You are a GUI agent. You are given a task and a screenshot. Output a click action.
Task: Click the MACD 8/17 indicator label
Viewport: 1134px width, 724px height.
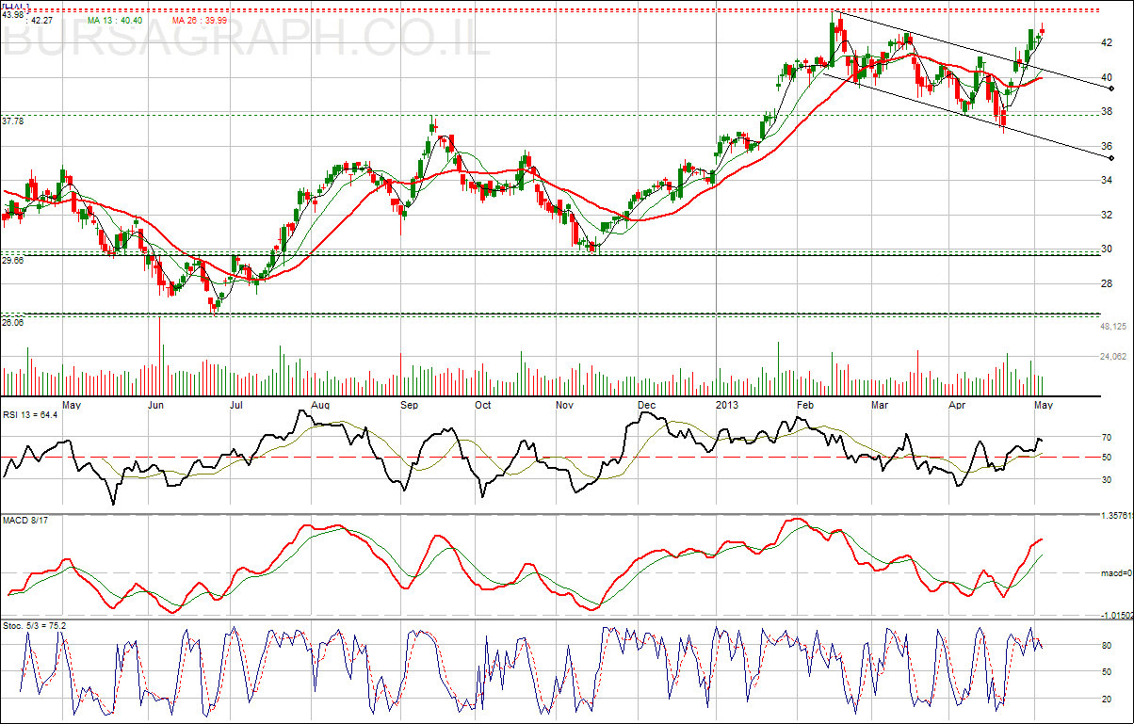[x=26, y=521]
